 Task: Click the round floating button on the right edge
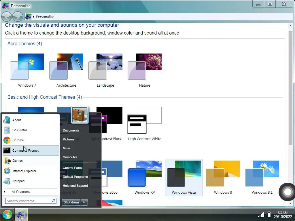287,192
